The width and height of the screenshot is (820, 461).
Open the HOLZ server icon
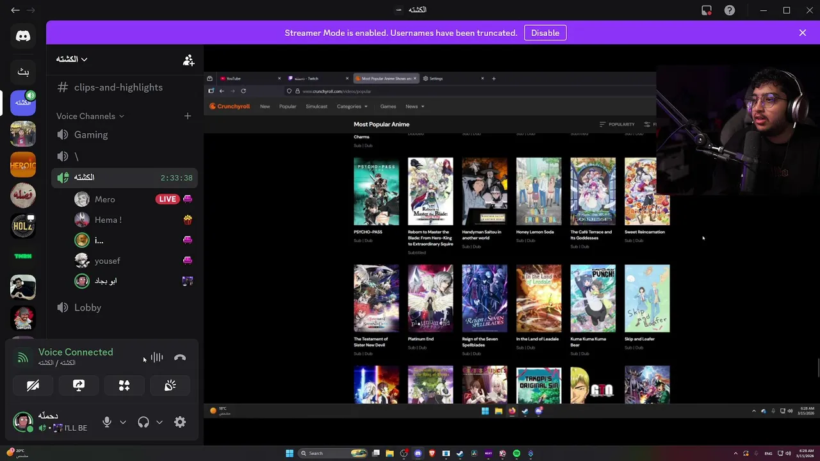click(23, 226)
